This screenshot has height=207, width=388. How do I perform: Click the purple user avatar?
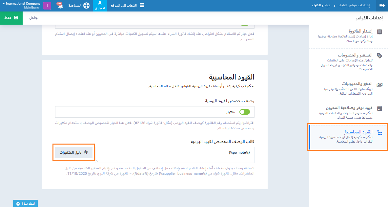click(x=47, y=6)
